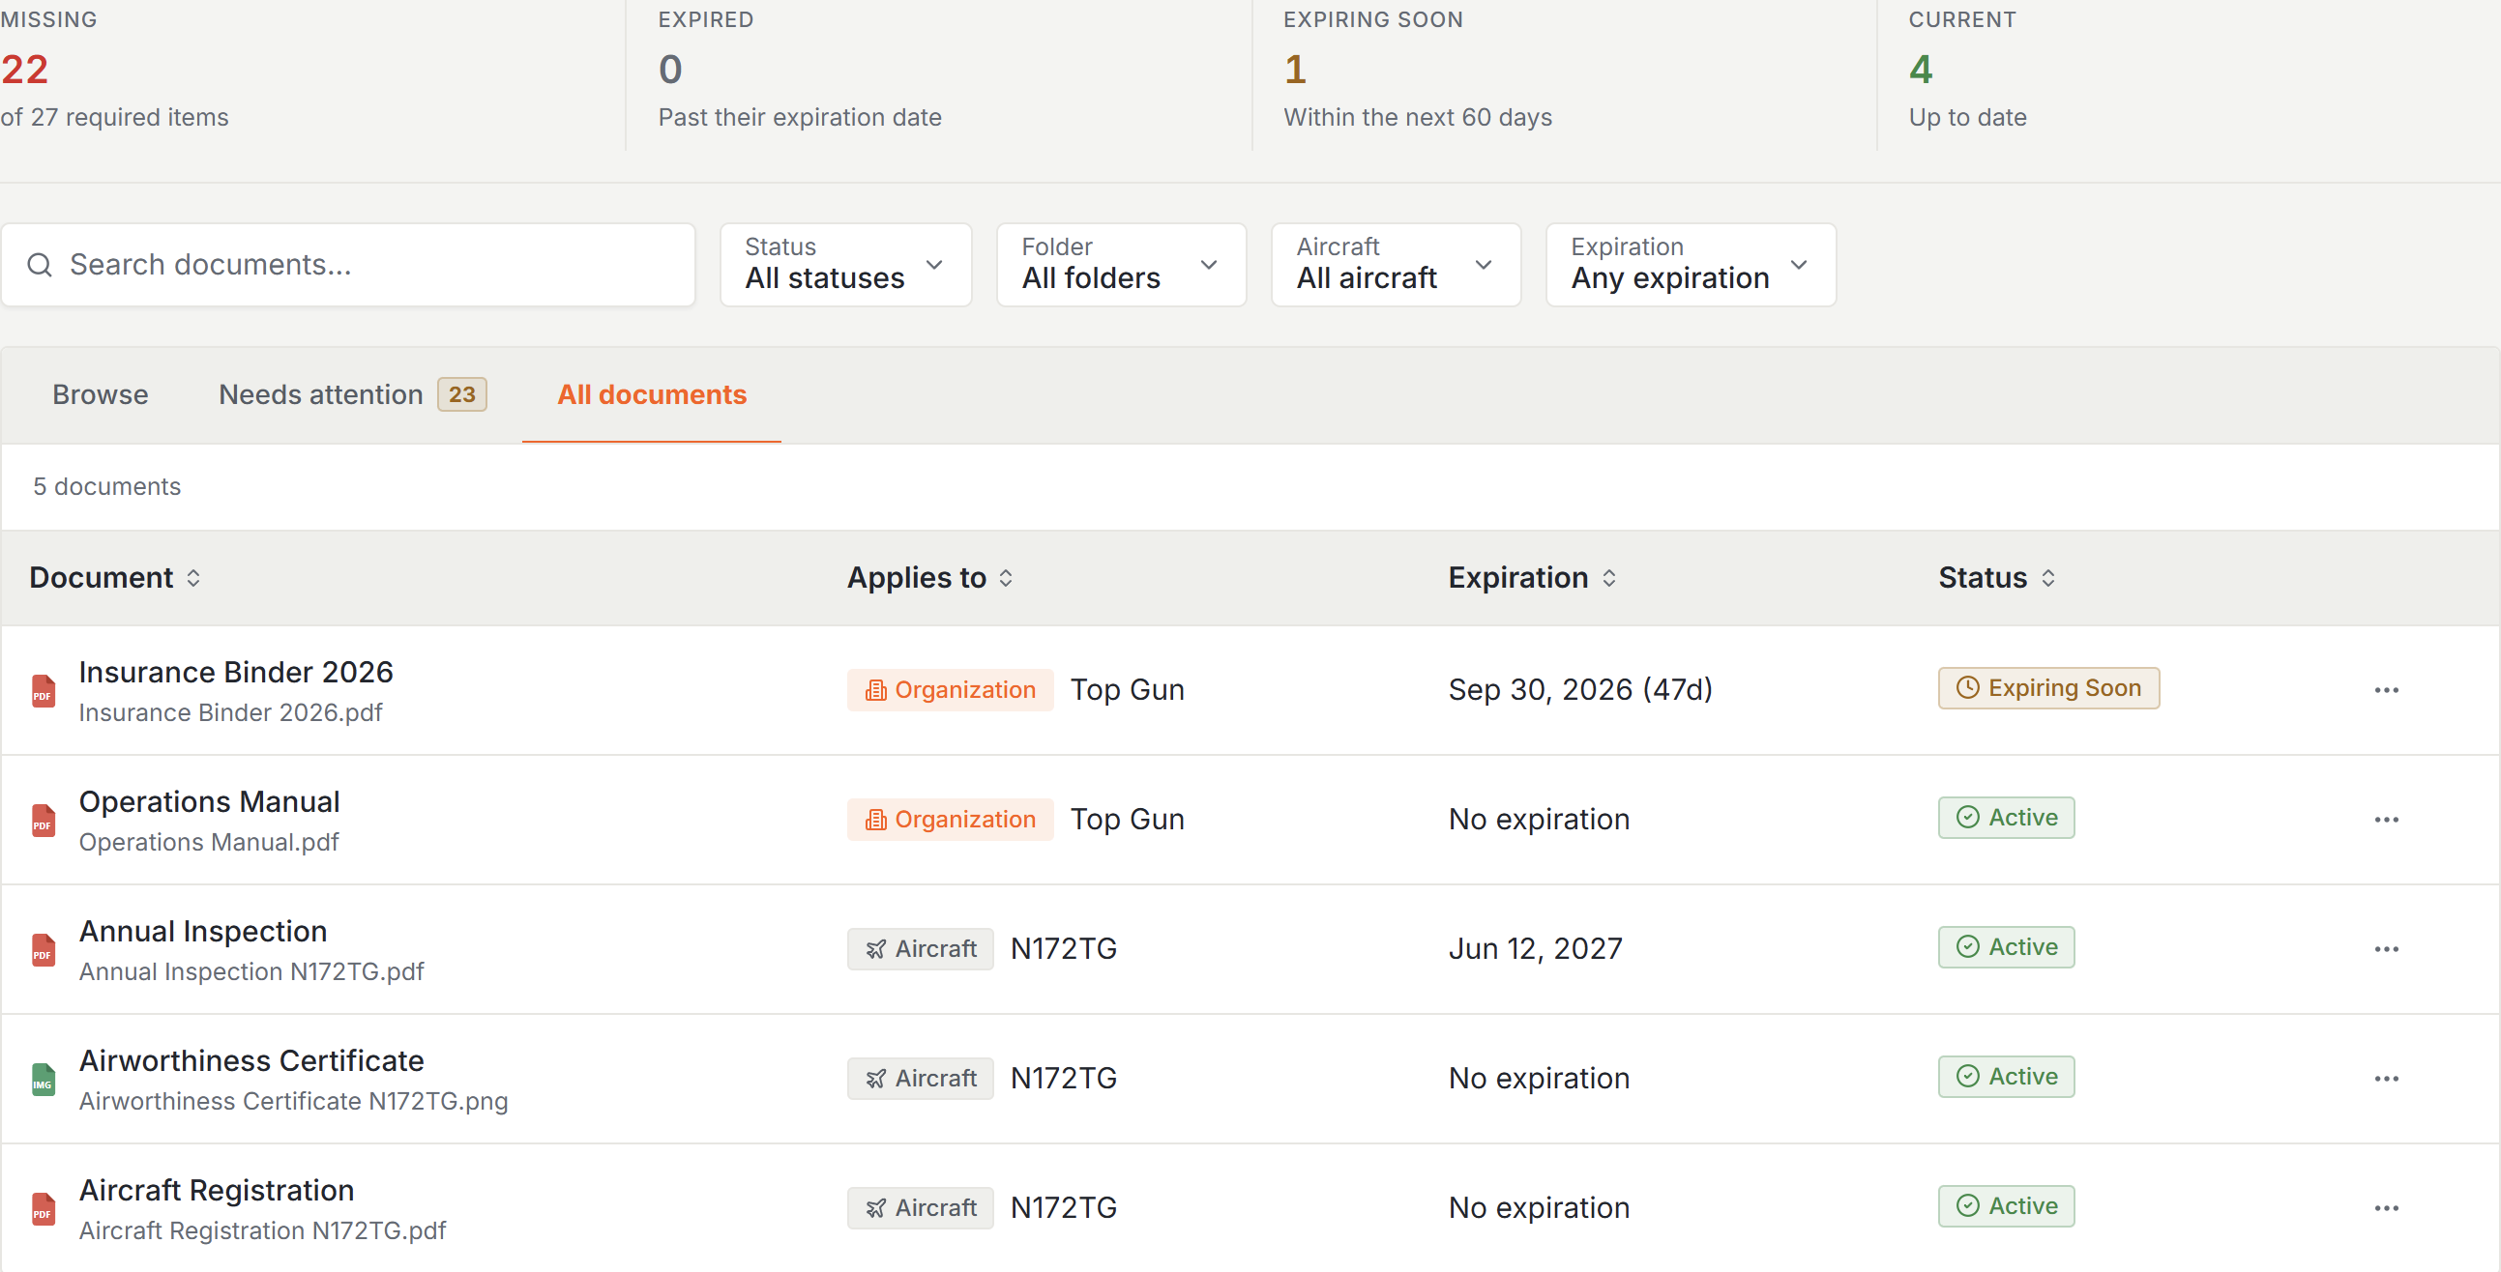Viewport: 2501px width, 1272px height.
Task: Open the Aircraft All aircraft dropdown
Action: (x=1396, y=265)
